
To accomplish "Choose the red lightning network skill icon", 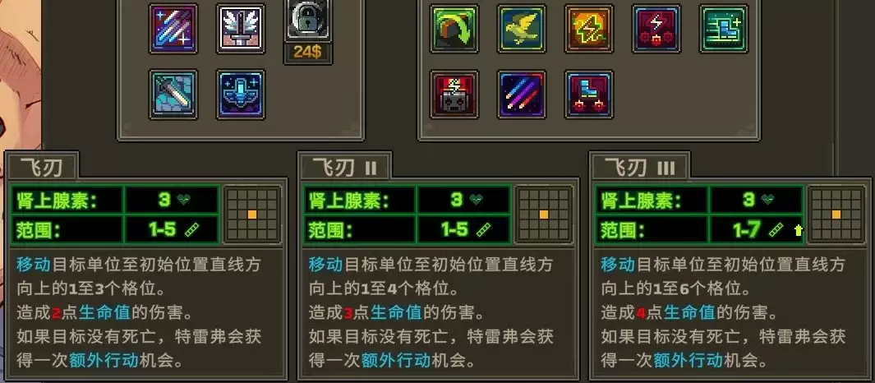I will [x=656, y=29].
